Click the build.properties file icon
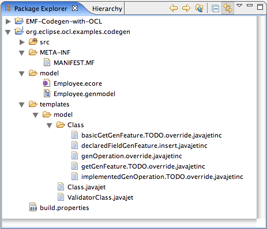The height and width of the screenshot is (229, 267). click(x=33, y=207)
